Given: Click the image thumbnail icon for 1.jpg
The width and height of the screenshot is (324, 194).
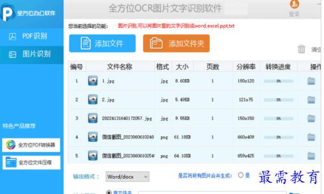Looking at the screenshot, I should pyautogui.click(x=92, y=81).
